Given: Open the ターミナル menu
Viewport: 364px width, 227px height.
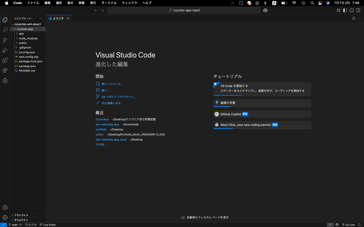Looking at the screenshot, I should point(109,3).
